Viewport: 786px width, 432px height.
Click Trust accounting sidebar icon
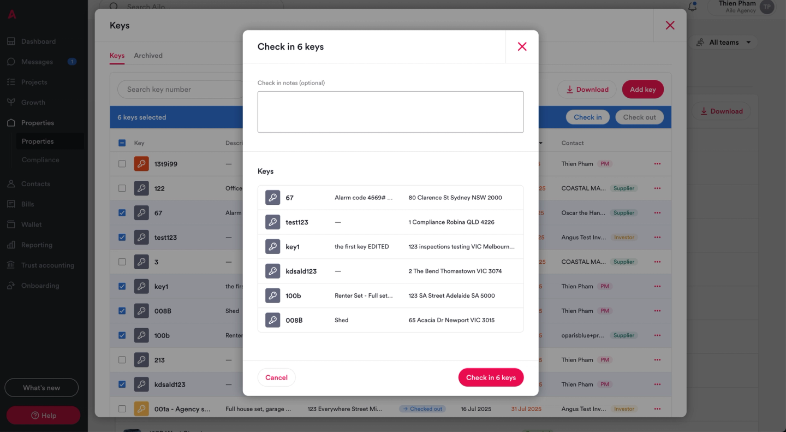click(x=11, y=265)
